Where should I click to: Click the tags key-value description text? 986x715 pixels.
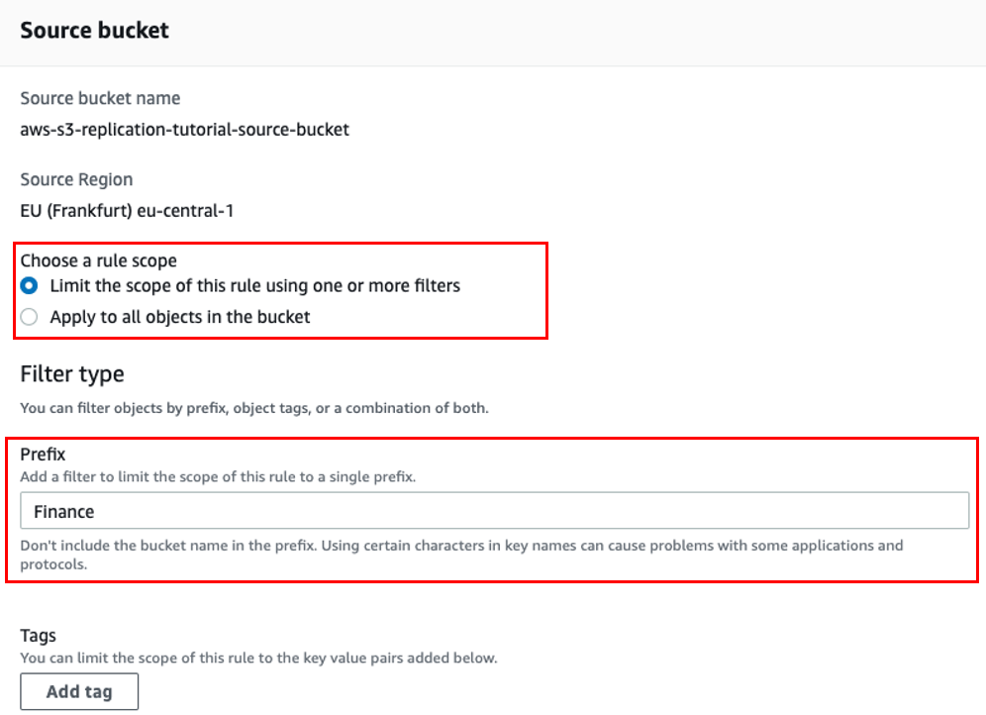(258, 658)
